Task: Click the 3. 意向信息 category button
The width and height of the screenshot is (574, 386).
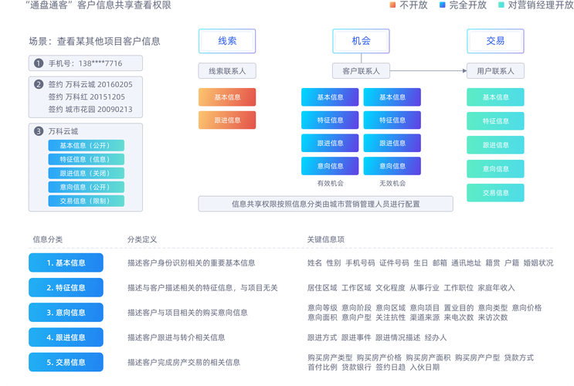Action: pos(66,313)
